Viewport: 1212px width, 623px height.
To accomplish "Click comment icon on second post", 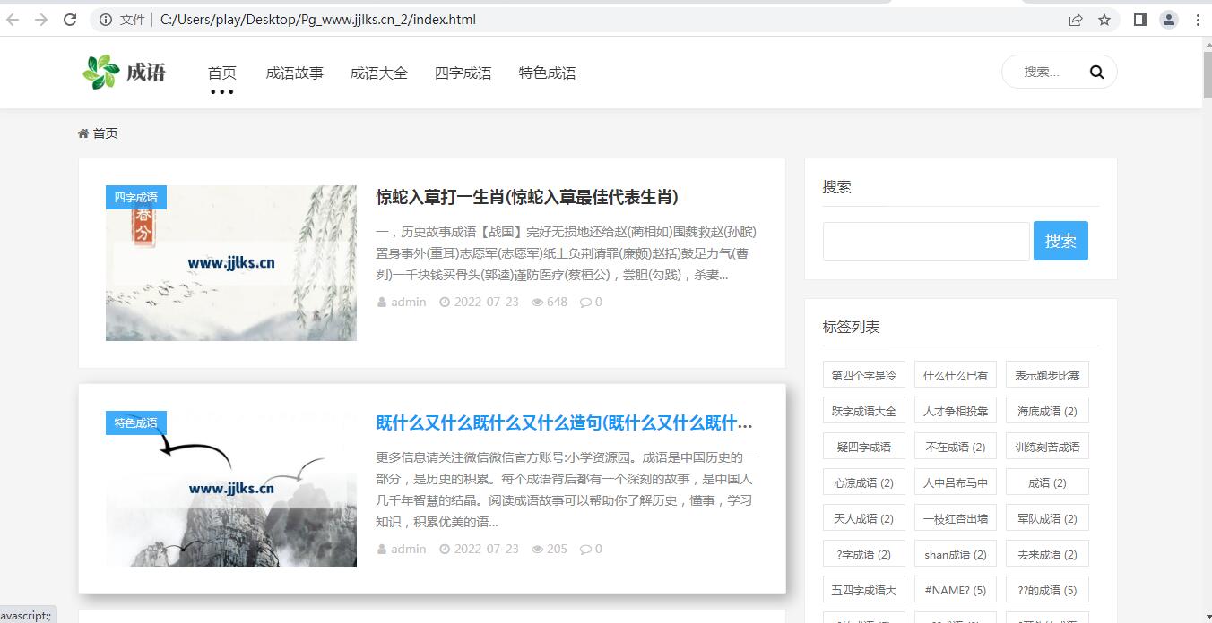I will click(585, 550).
